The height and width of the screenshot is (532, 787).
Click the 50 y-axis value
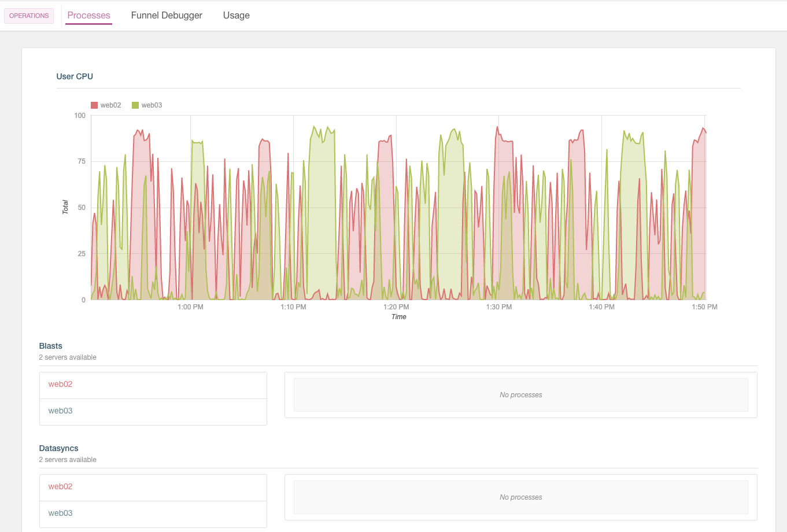point(82,208)
